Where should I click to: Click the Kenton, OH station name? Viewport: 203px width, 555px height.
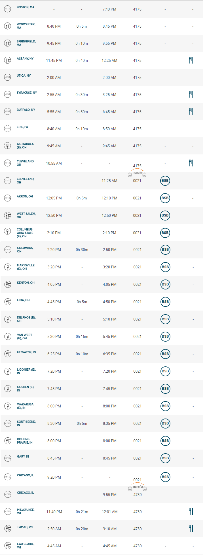(26, 283)
